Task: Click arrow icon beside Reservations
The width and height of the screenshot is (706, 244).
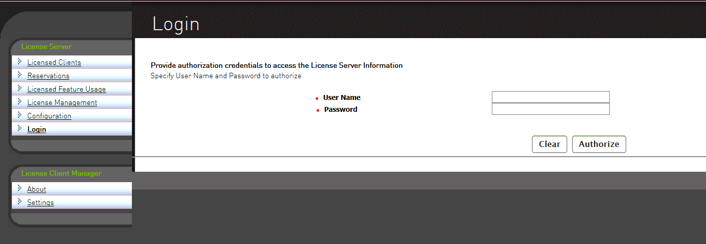Action: (20, 75)
